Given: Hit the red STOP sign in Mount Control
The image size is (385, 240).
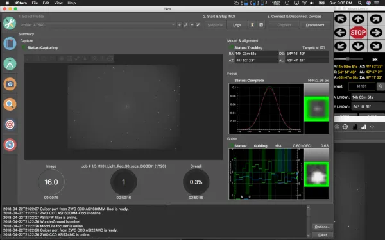Looking at the screenshot, I should pyautogui.click(x=358, y=33).
